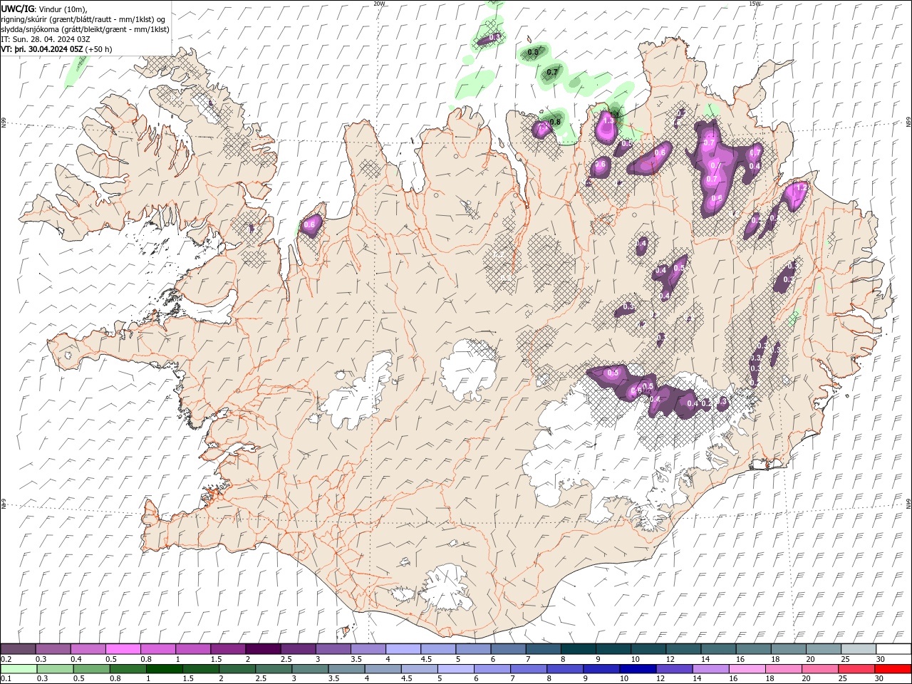
Task: Click the 1.2 precipitation value on the map
Action: (x=801, y=187)
